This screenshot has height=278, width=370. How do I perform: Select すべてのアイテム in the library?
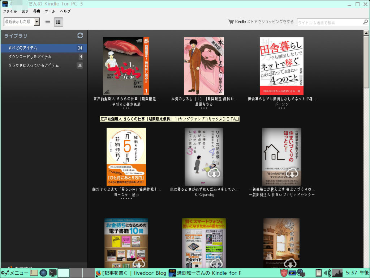pyautogui.click(x=44, y=48)
